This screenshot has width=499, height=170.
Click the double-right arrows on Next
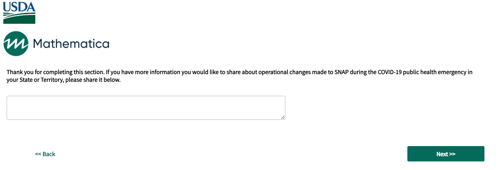(452, 154)
